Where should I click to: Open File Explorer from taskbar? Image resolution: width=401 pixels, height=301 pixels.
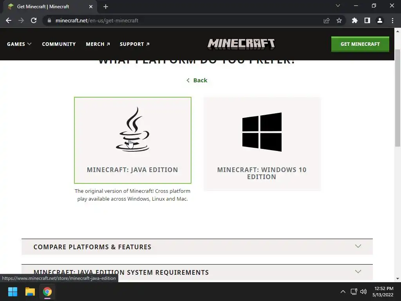[30, 292]
